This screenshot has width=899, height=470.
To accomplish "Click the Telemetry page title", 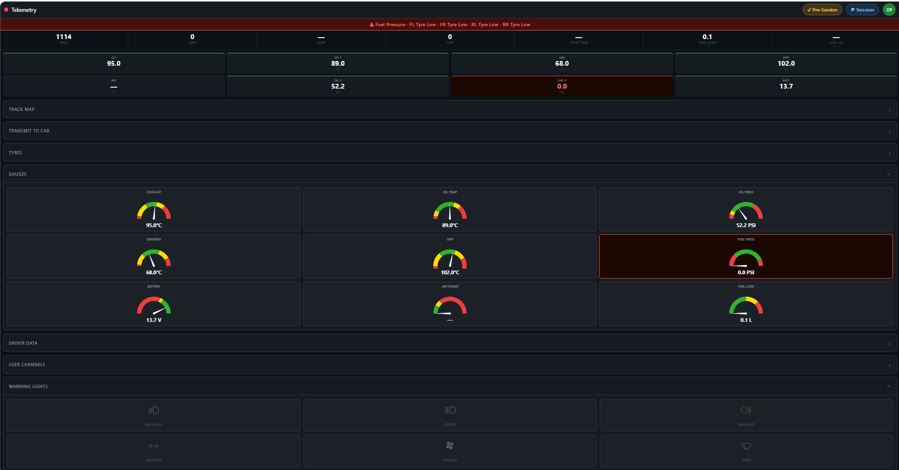I will tap(24, 10).
